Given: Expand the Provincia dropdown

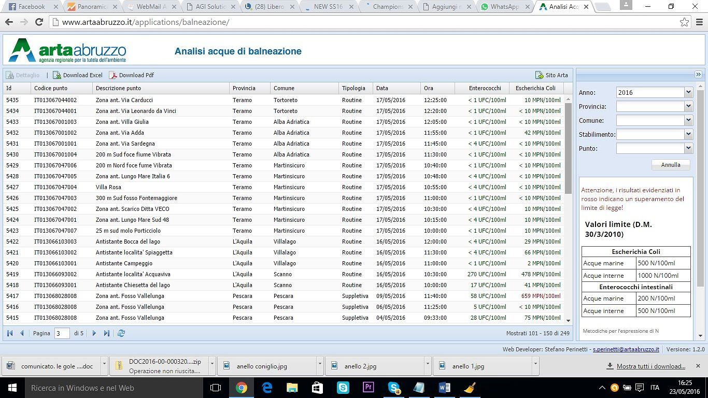Looking at the screenshot, I should tap(688, 106).
